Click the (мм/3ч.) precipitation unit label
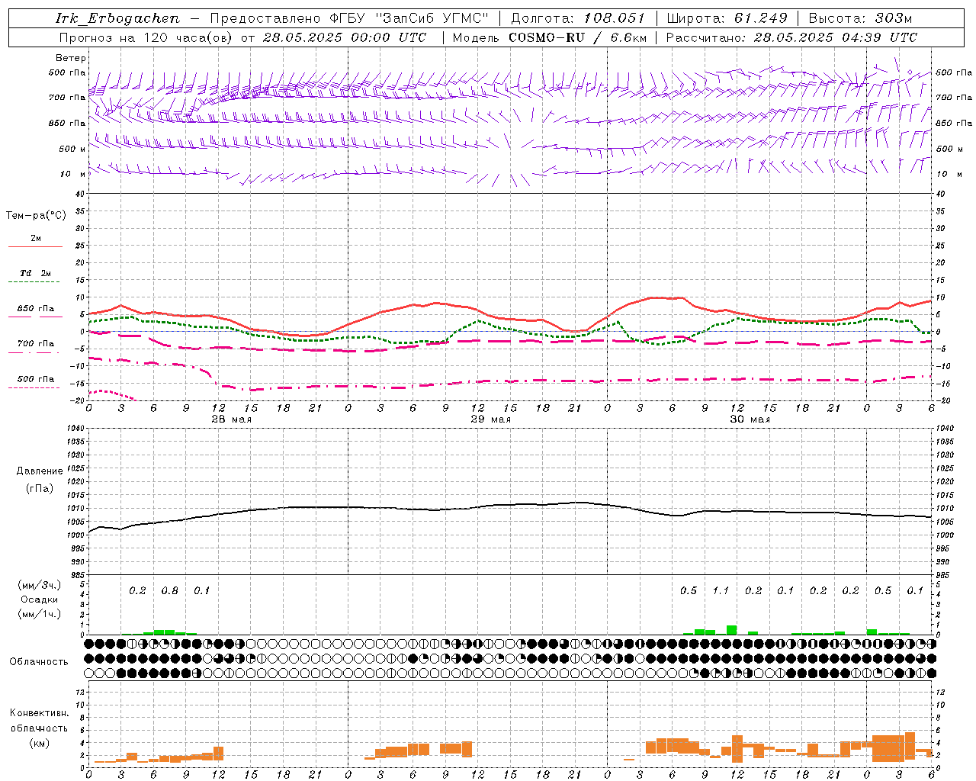The height and width of the screenshot is (781, 976). click(40, 585)
